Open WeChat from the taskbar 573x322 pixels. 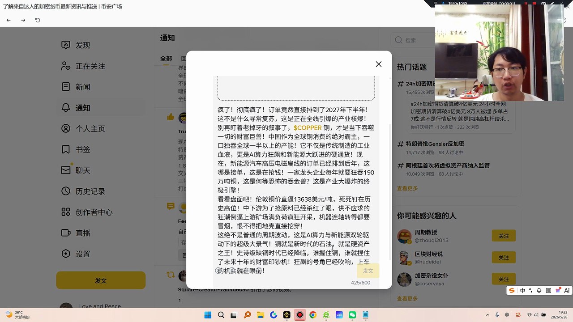pyautogui.click(x=352, y=315)
